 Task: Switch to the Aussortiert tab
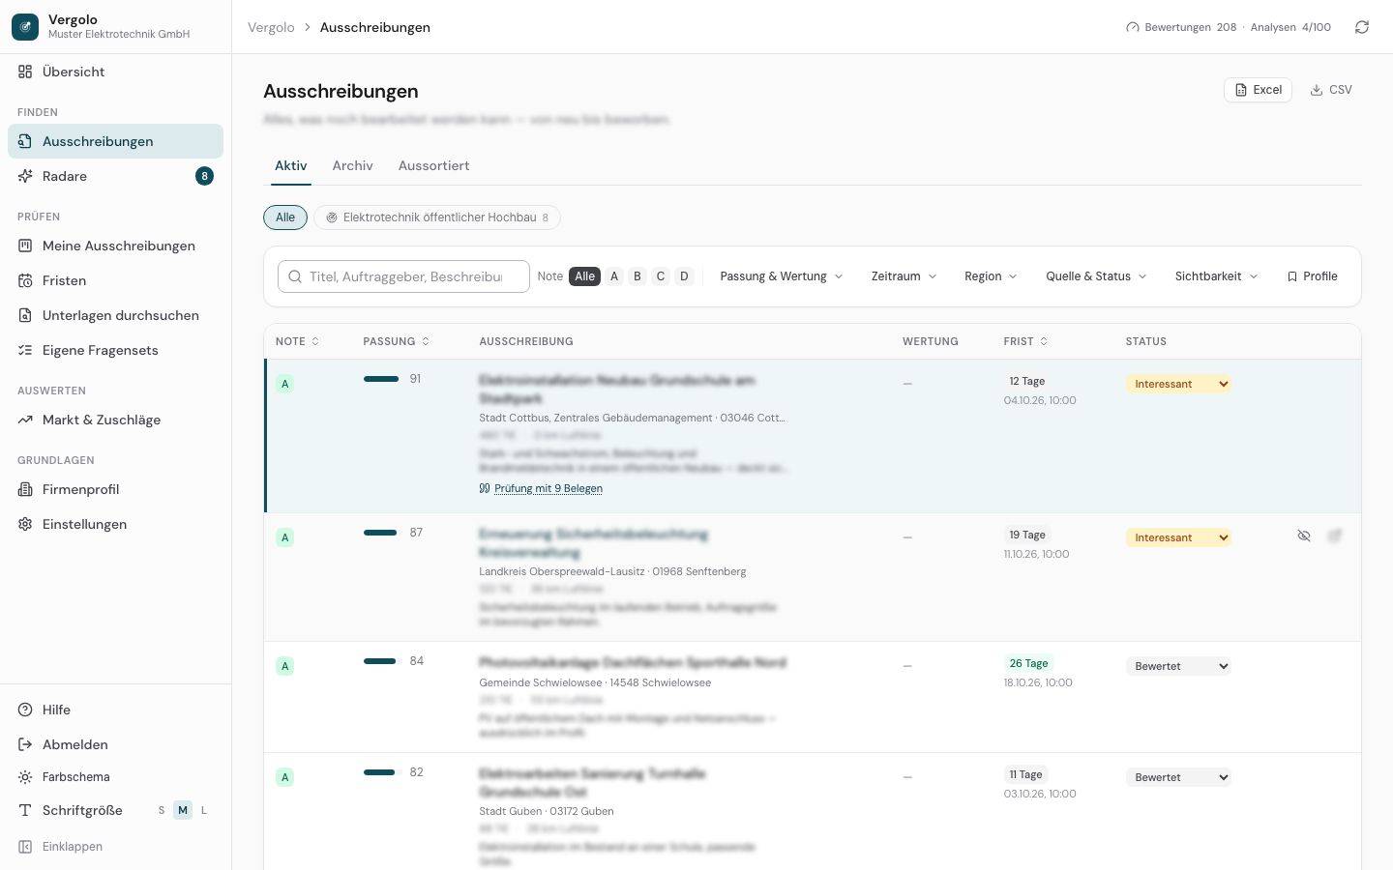click(x=433, y=166)
